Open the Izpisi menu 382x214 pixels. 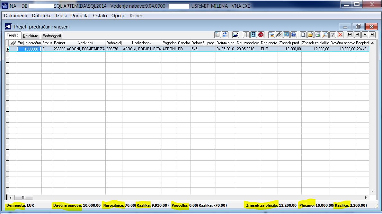pyautogui.click(x=61, y=16)
